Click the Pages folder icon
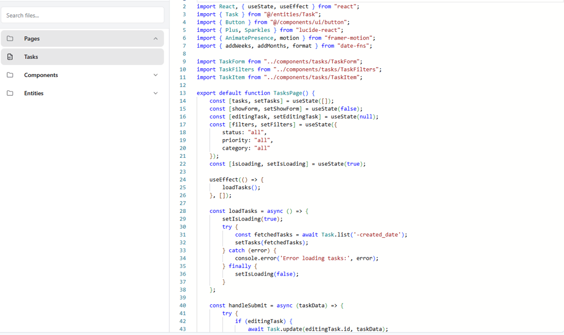 10,39
